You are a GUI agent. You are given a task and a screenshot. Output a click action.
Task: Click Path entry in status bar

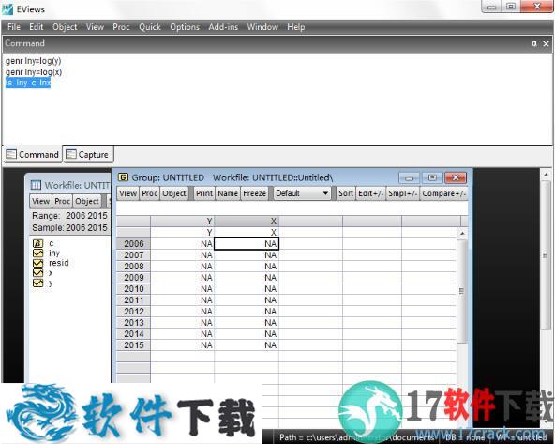coord(357,437)
